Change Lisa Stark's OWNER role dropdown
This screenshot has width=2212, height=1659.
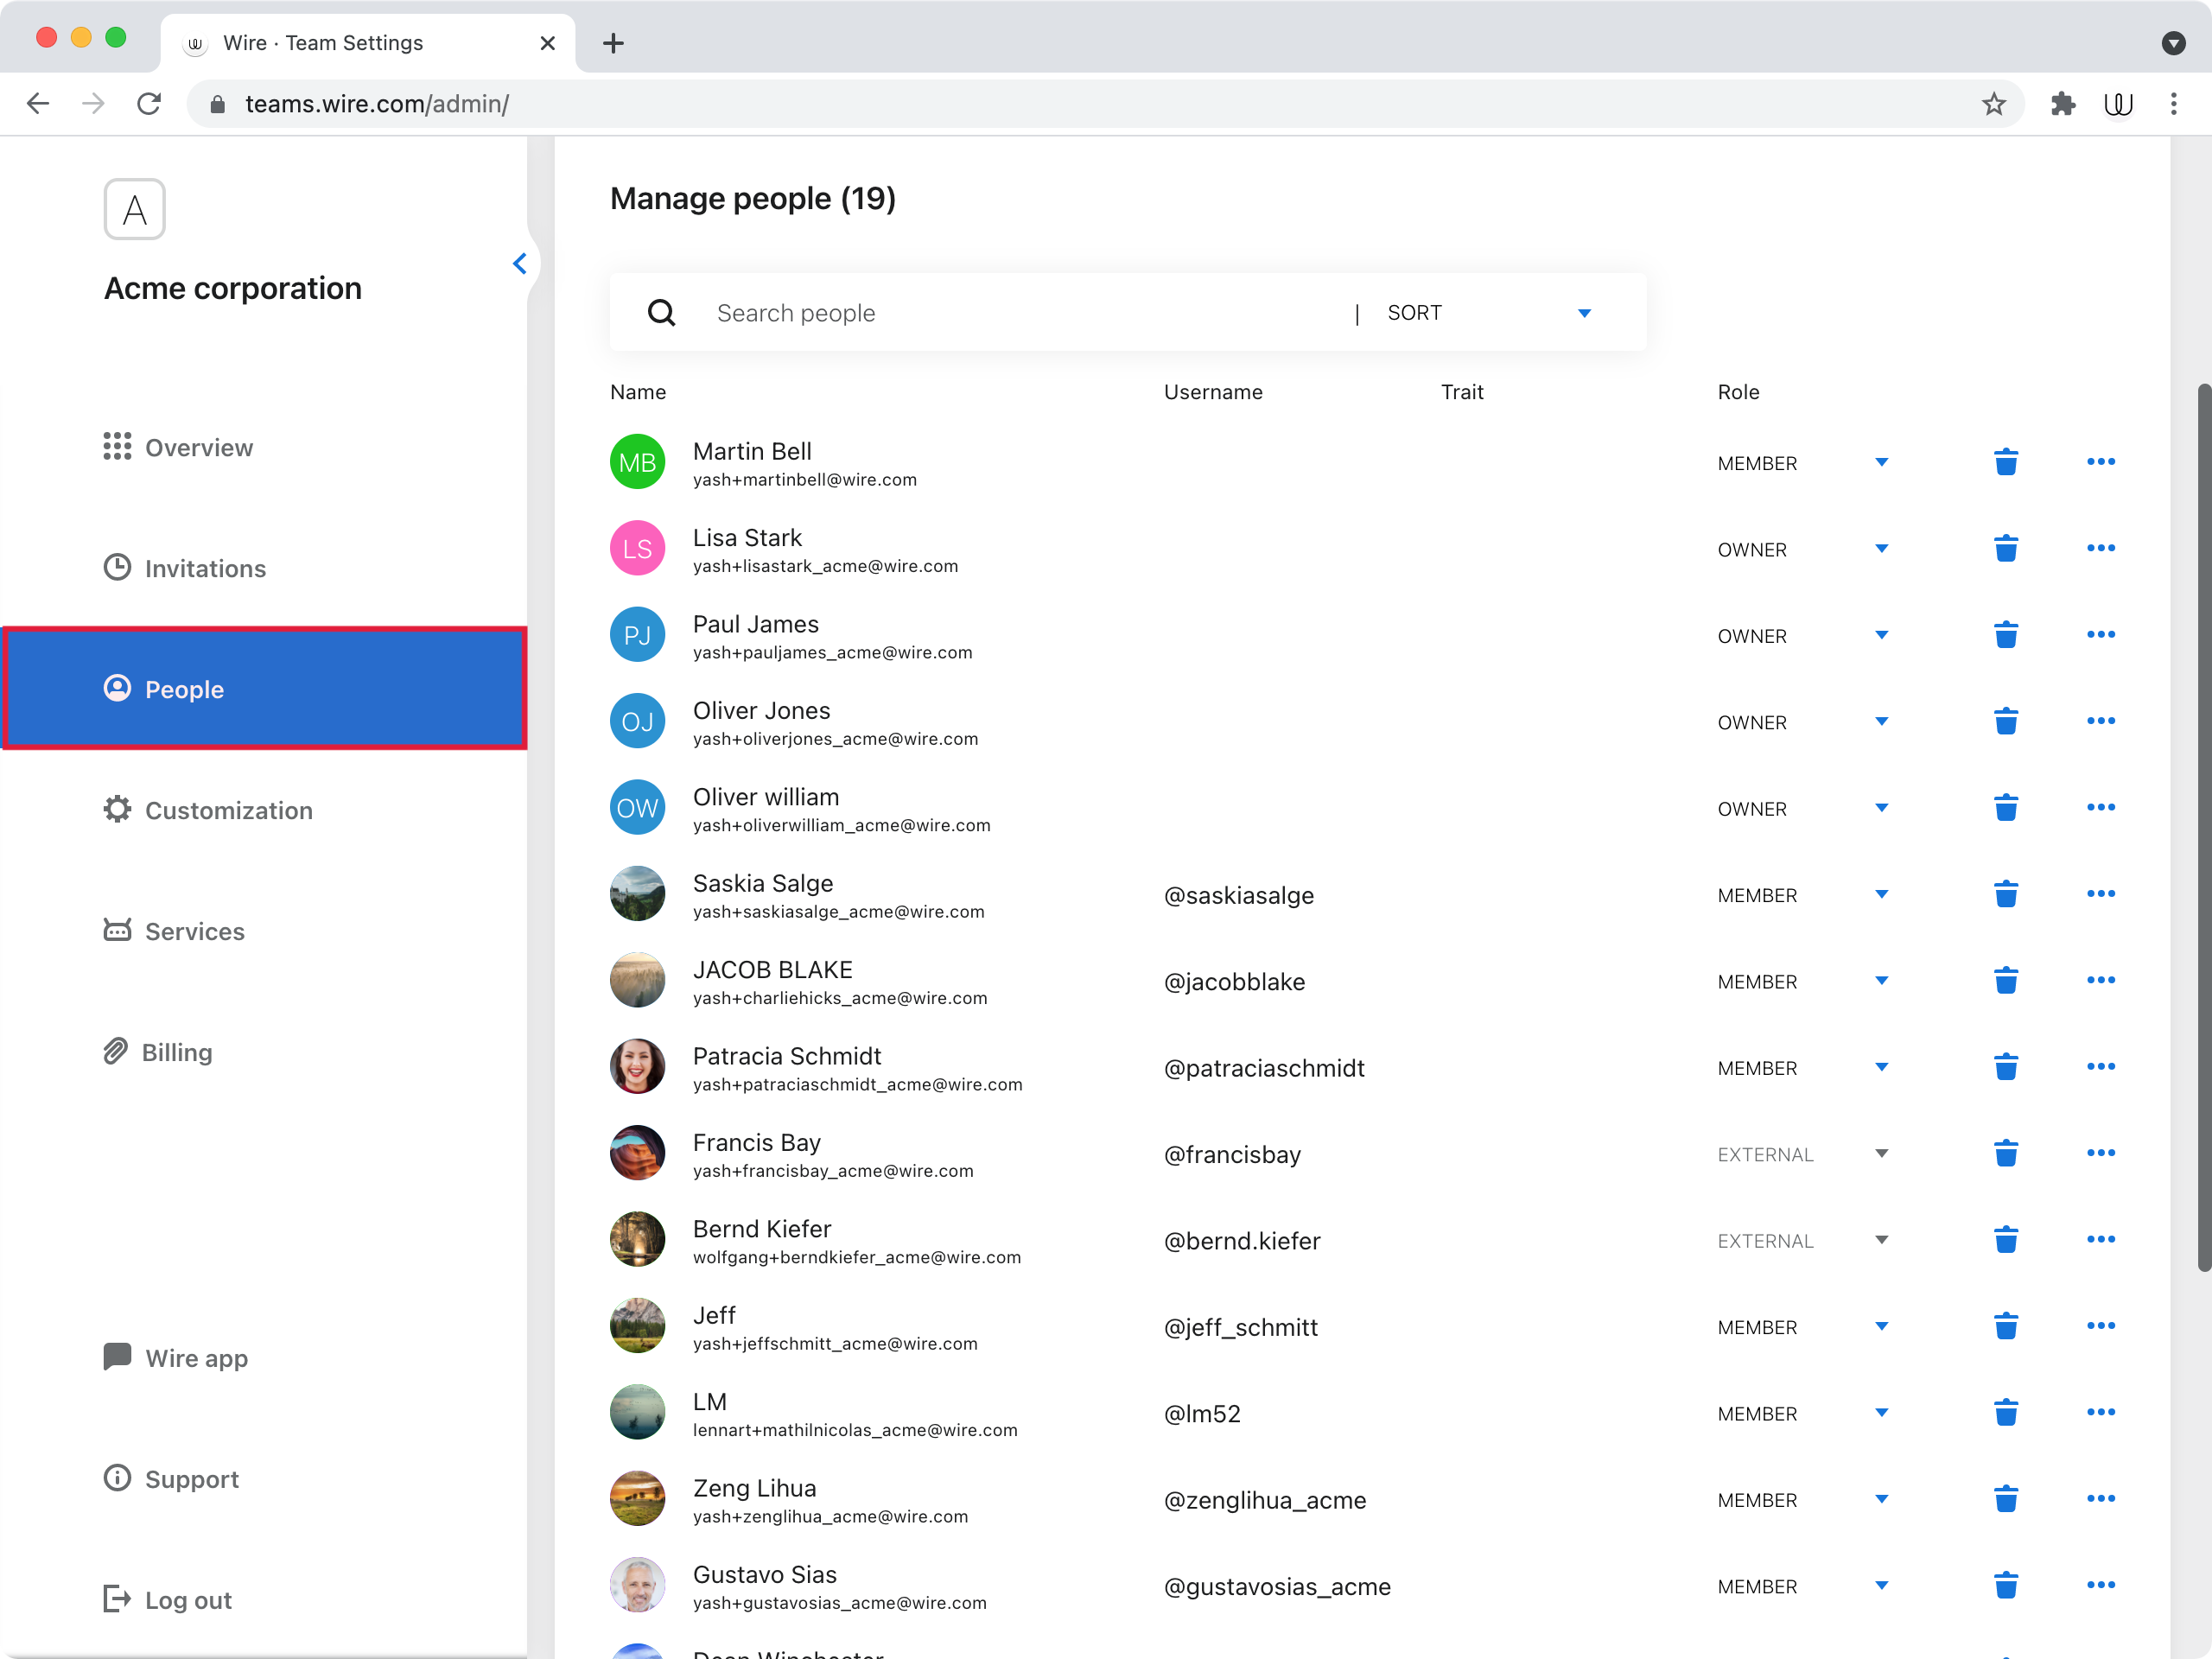point(1881,548)
